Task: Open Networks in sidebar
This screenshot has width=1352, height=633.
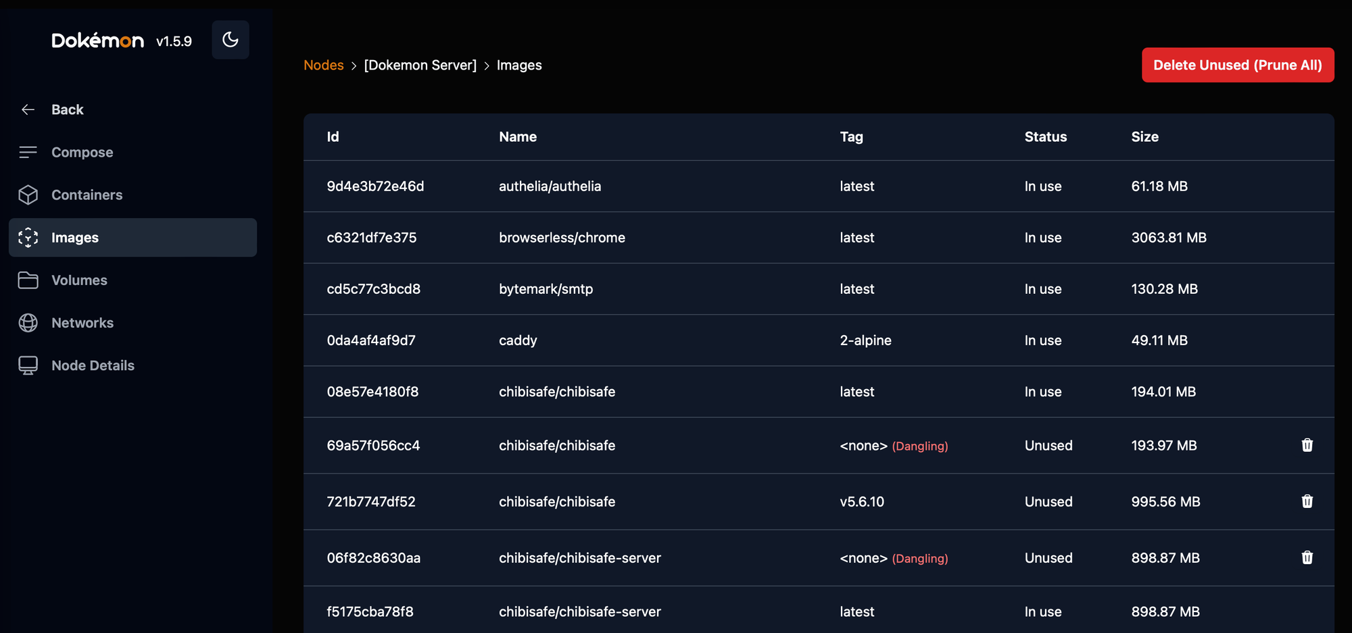Action: 132,322
